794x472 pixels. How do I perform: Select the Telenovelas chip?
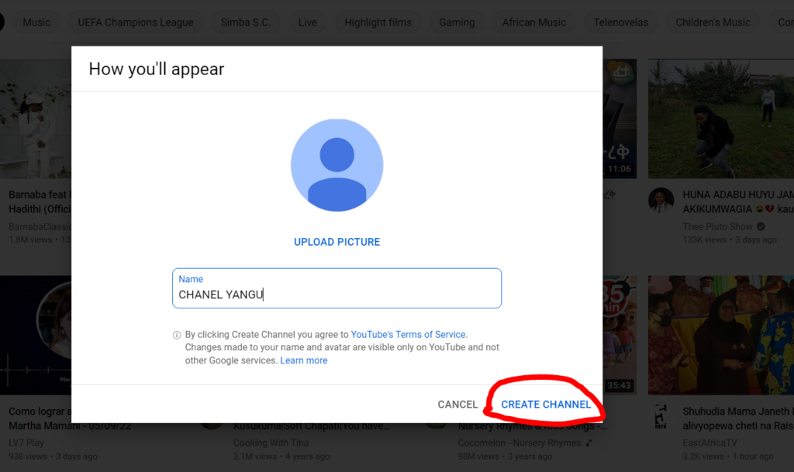point(621,22)
